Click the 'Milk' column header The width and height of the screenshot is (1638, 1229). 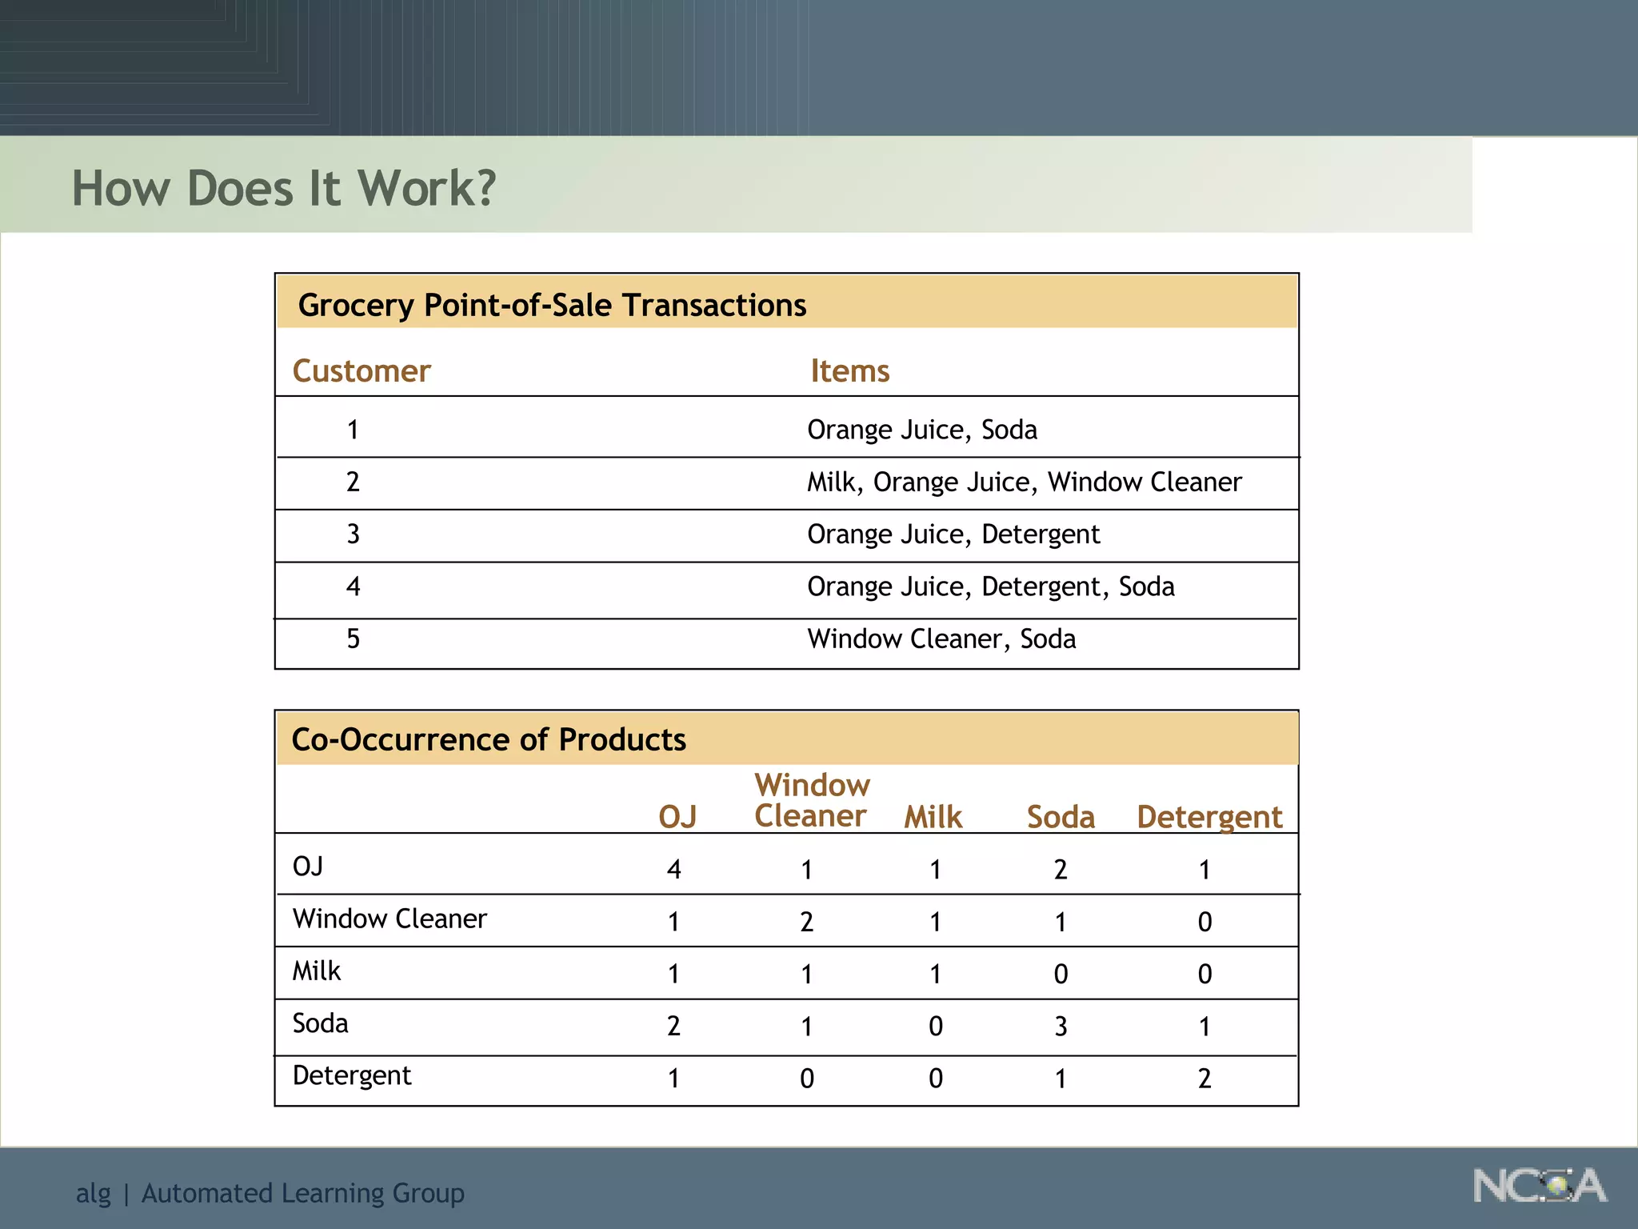coord(933,817)
